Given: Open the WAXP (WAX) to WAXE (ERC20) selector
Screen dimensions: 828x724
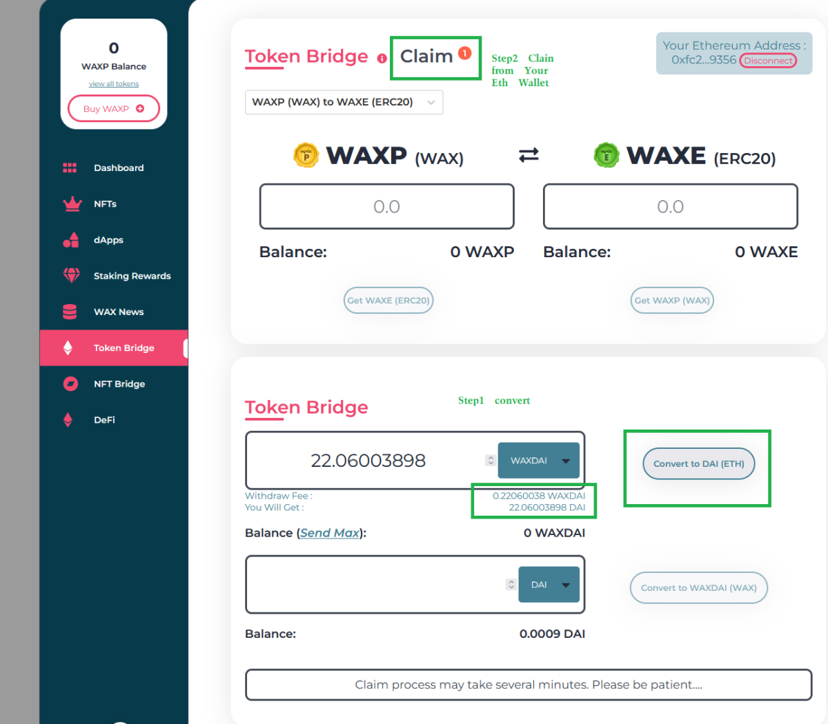Looking at the screenshot, I should point(344,101).
